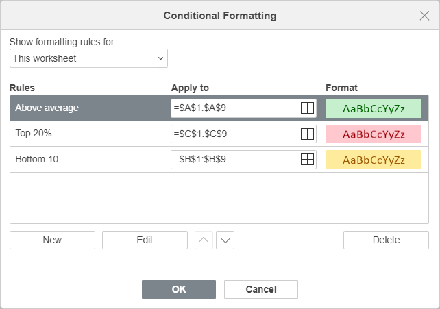Viewport: 440px width, 309px height.
Task: Click the yellow format preview swatch
Action: coord(374,160)
